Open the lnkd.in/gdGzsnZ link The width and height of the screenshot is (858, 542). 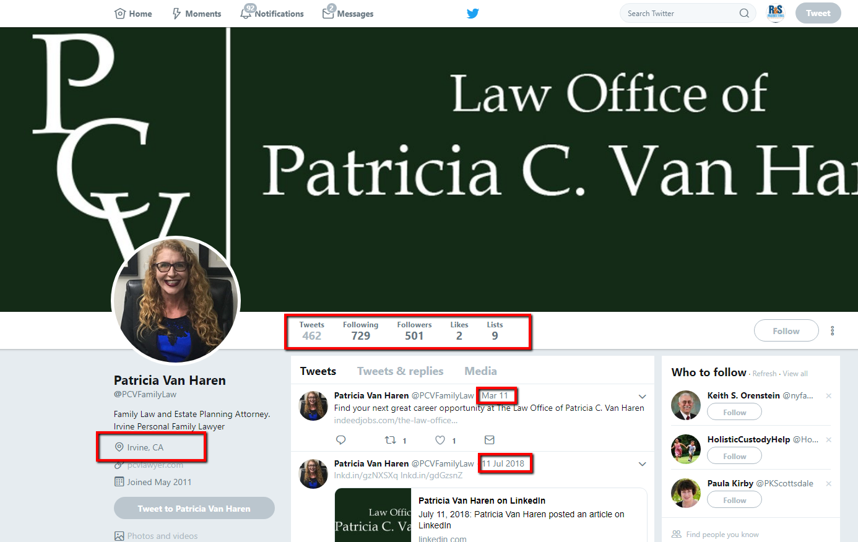point(431,475)
